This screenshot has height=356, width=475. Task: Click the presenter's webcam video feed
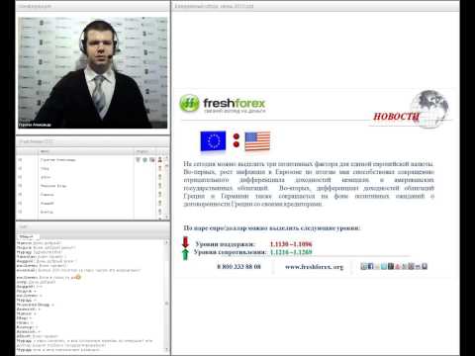93,73
